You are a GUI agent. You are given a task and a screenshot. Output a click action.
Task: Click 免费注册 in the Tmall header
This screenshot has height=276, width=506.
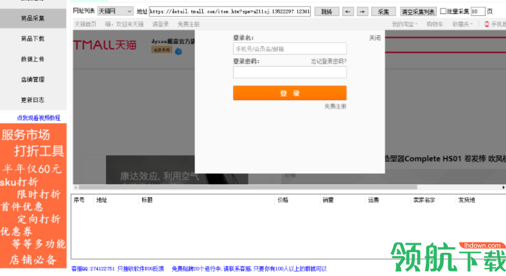point(188,24)
